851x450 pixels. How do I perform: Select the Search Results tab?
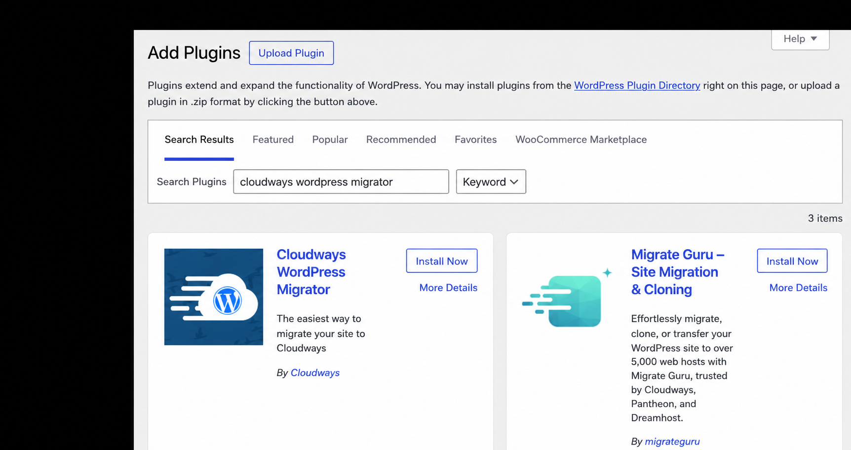199,140
